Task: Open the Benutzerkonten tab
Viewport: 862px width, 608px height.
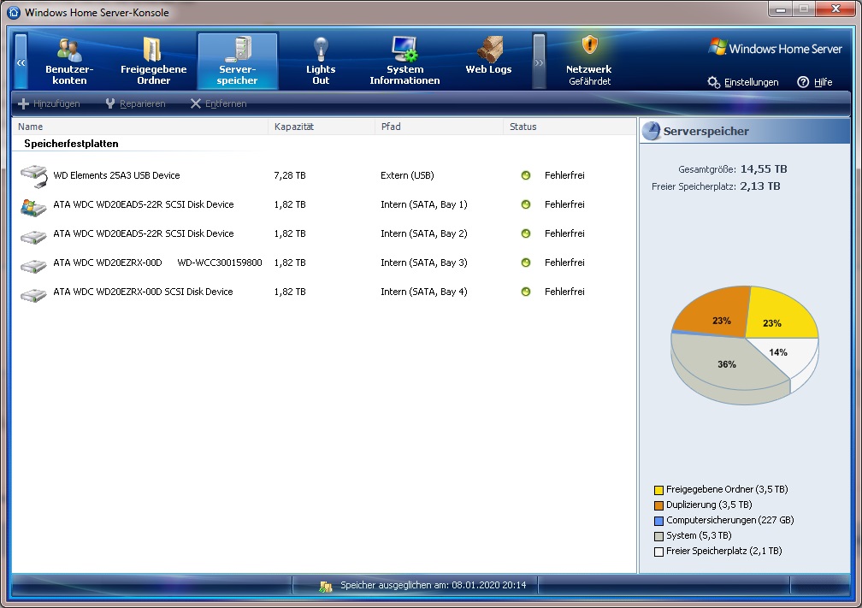Action: [x=69, y=61]
